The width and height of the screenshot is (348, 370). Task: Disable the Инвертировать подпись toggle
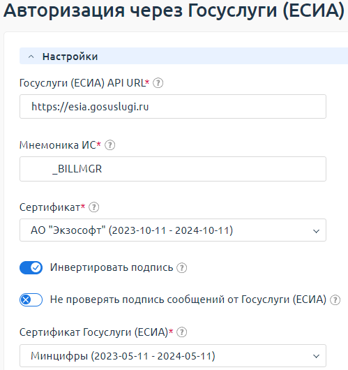coord(31,268)
